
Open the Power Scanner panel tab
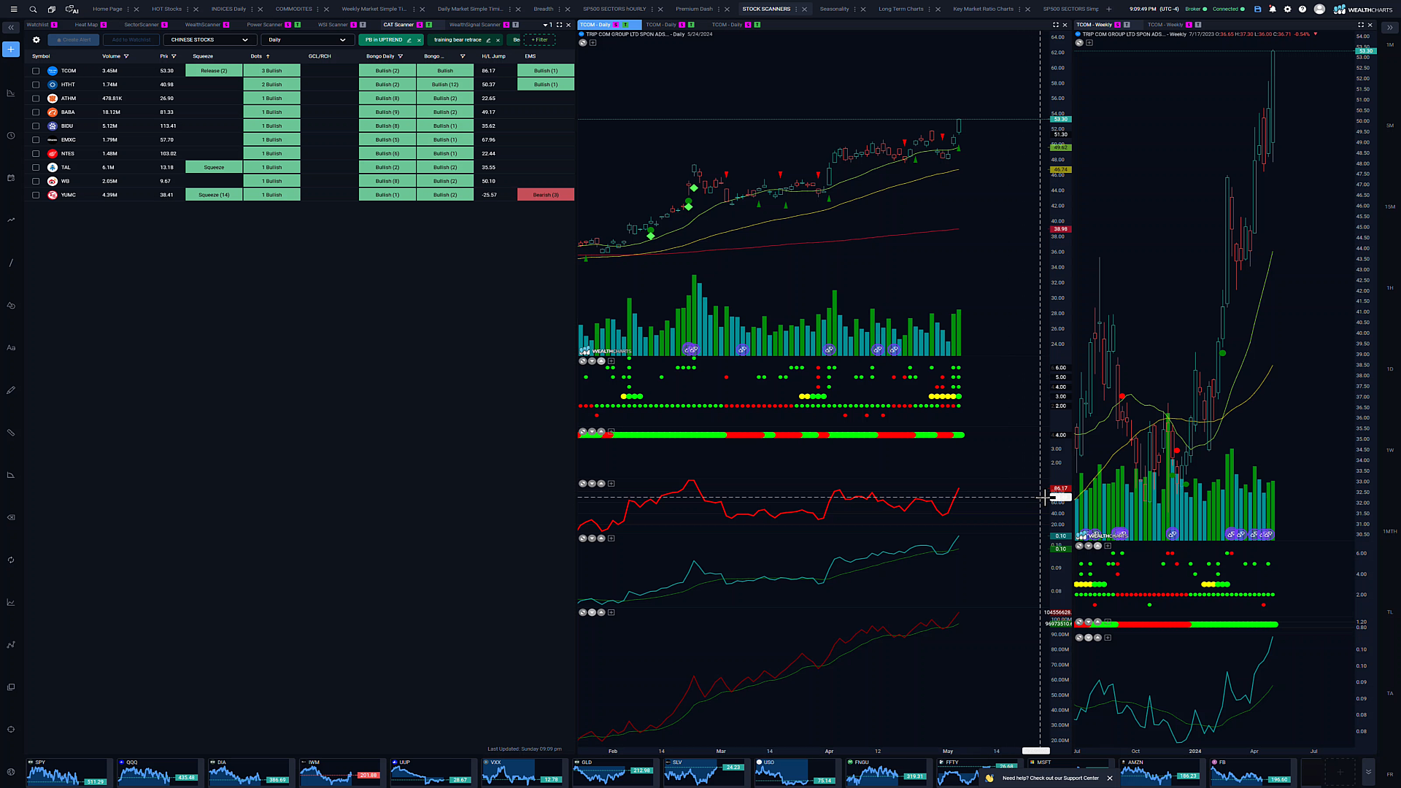pyautogui.click(x=264, y=25)
